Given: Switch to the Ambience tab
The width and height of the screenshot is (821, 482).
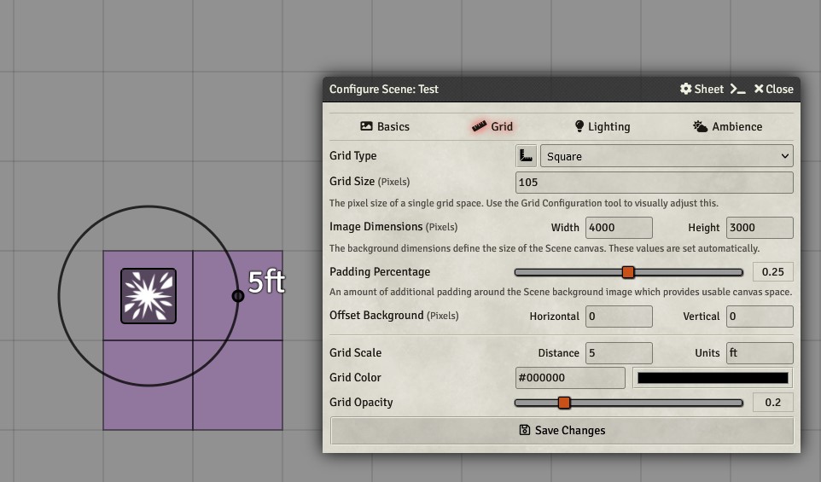Looking at the screenshot, I should tap(727, 126).
